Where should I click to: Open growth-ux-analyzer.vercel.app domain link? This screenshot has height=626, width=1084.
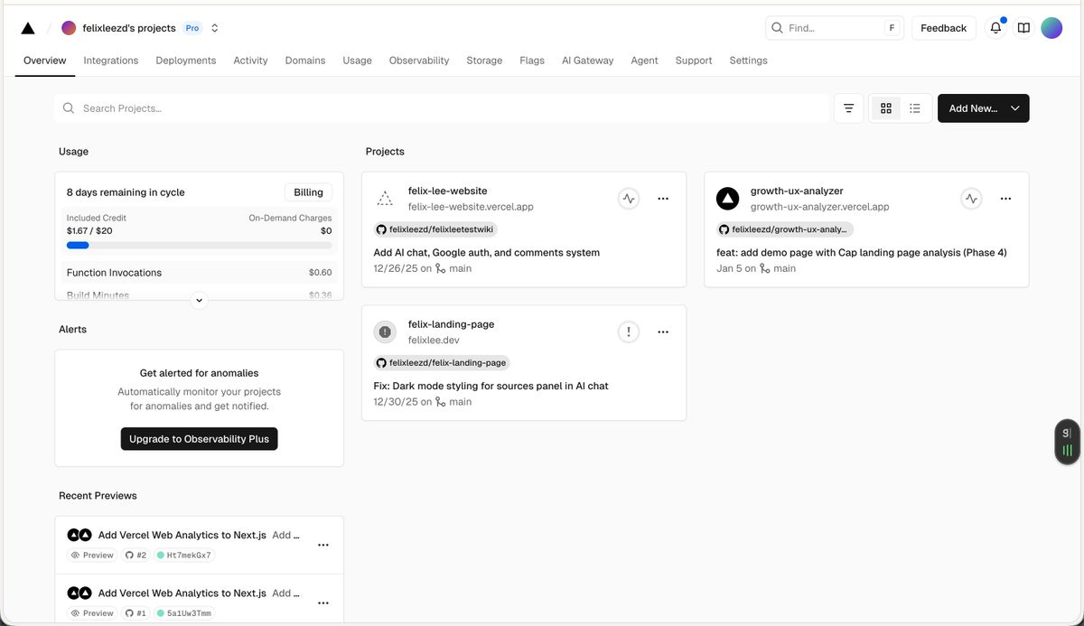coord(819,207)
